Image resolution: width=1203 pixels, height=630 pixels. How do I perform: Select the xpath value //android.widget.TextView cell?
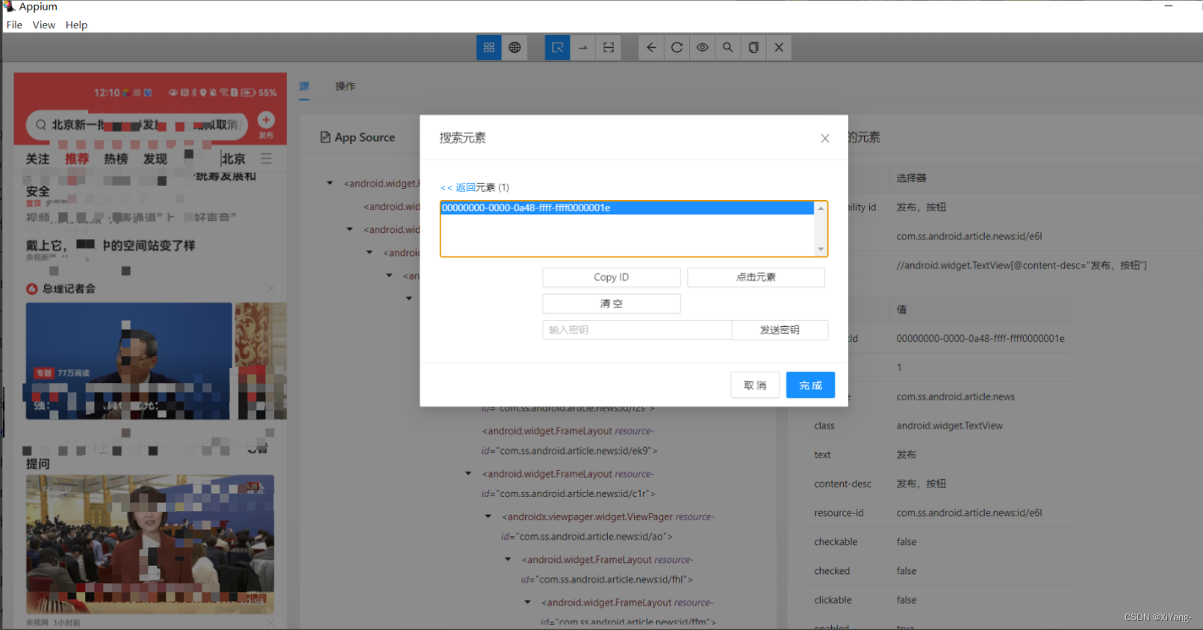coord(1022,265)
